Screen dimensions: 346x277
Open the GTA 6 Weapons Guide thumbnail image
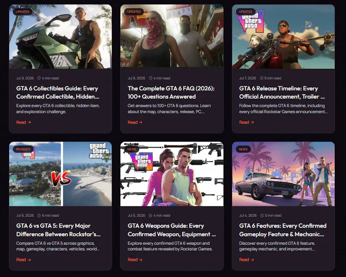pyautogui.click(x=172, y=174)
